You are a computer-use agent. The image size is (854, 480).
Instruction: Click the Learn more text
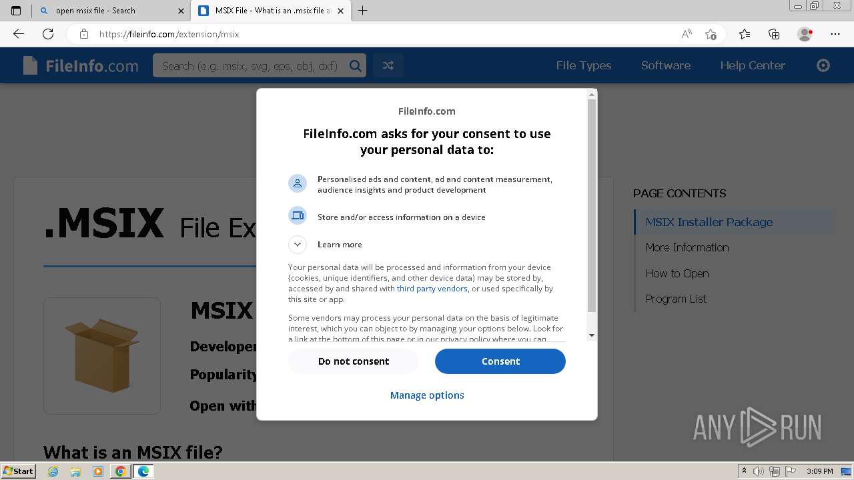click(340, 245)
